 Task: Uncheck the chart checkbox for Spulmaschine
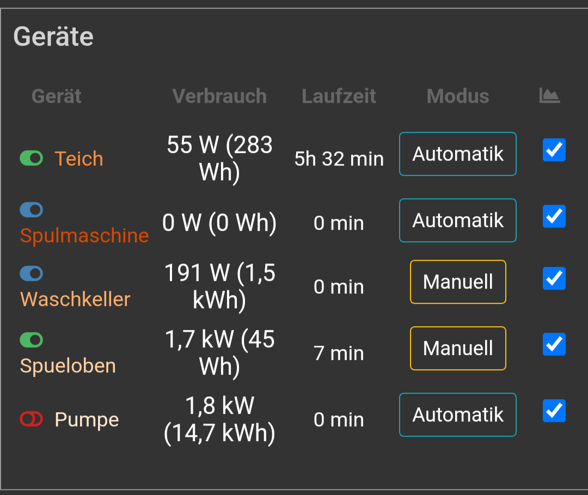pos(554,216)
